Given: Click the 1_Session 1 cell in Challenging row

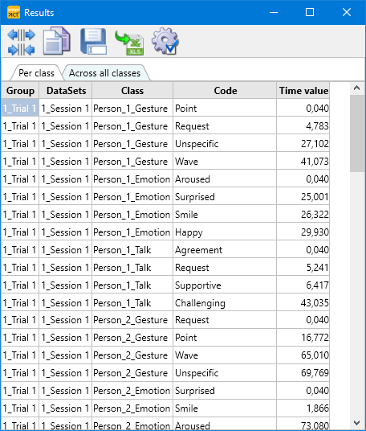Looking at the screenshot, I should click(66, 303).
